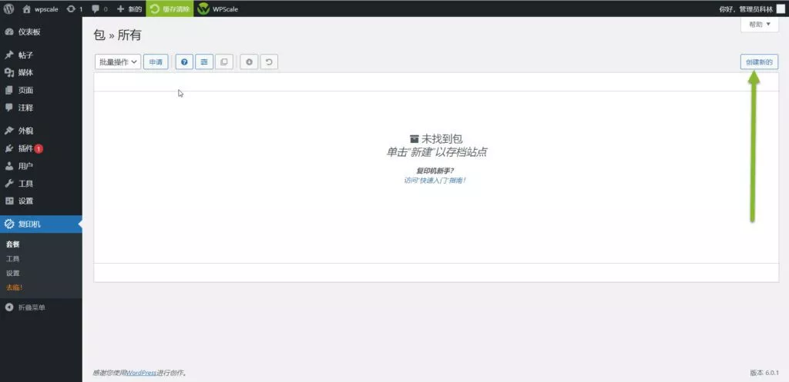
Task: Click the 版本 6.0.1 version text
Action: (x=764, y=373)
